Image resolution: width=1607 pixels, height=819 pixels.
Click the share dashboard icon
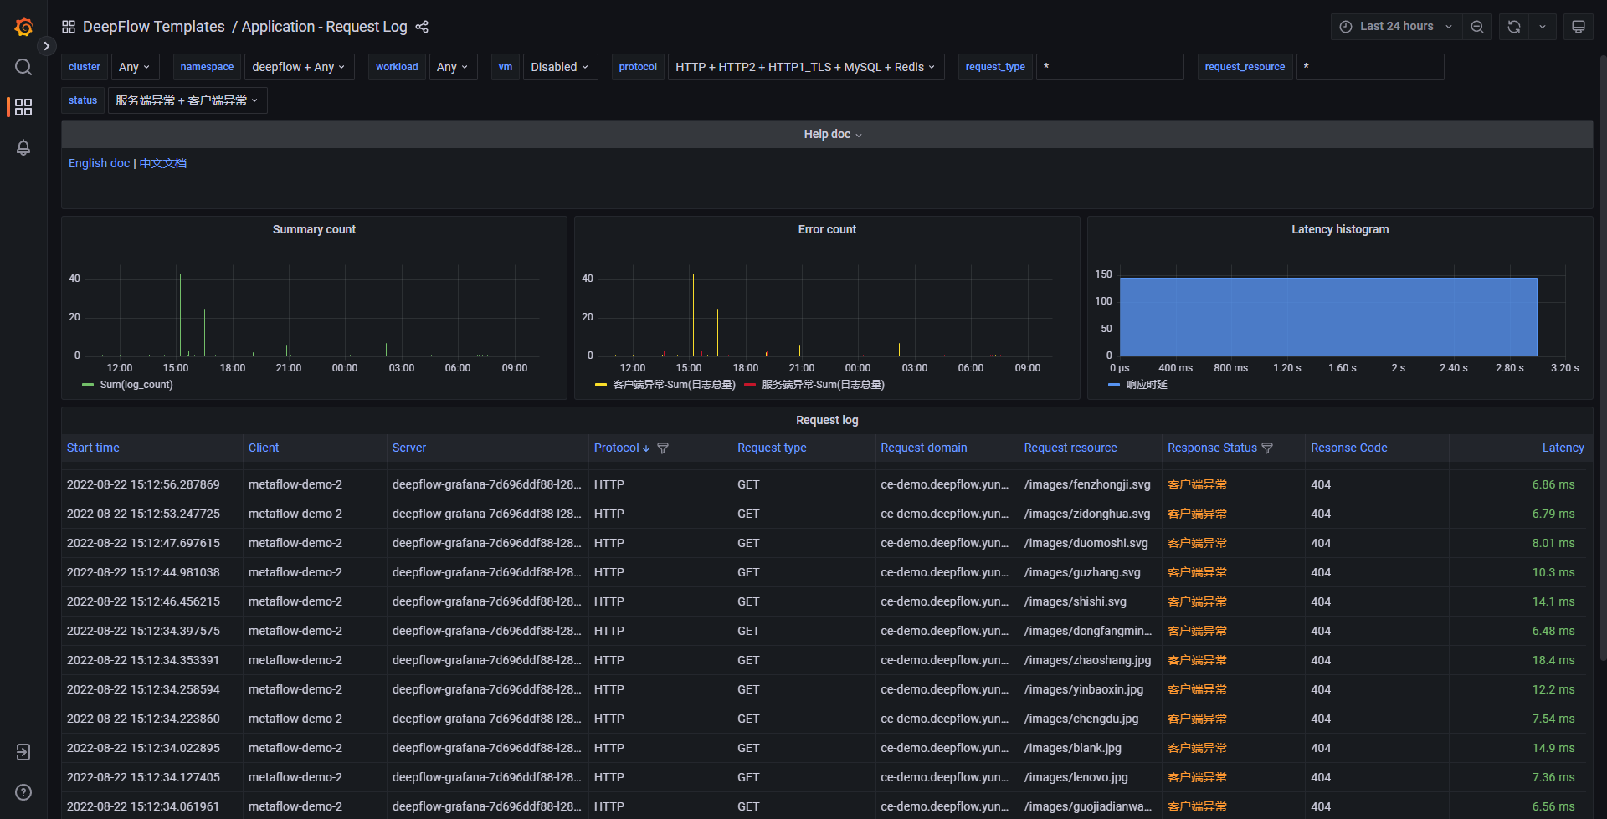point(422,27)
